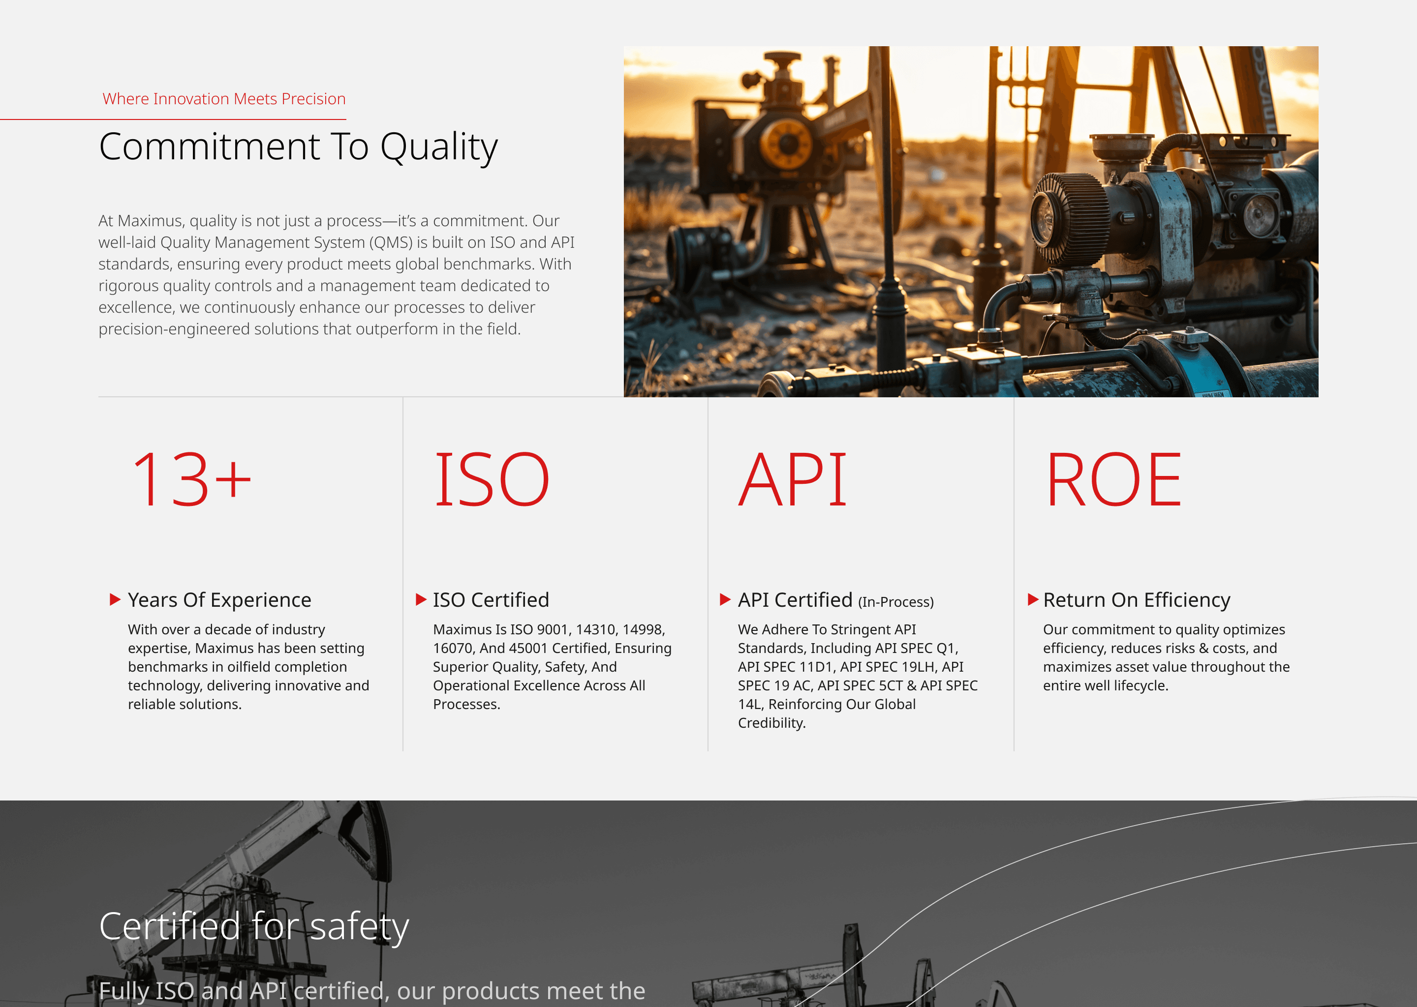This screenshot has height=1007, width=1417.
Task: Click red arrow beside Return On Efficiency
Action: pyautogui.click(x=1032, y=599)
